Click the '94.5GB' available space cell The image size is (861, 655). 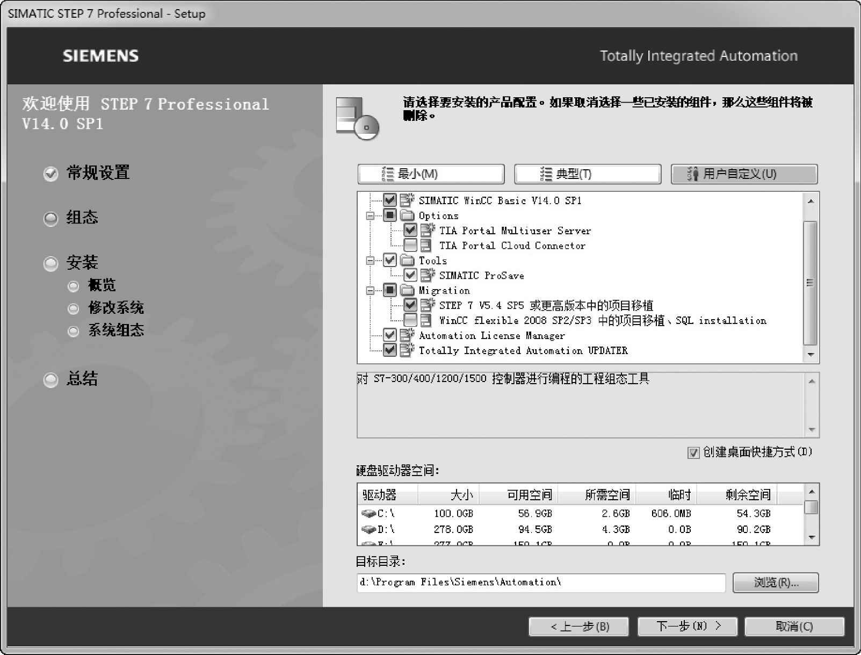click(535, 530)
